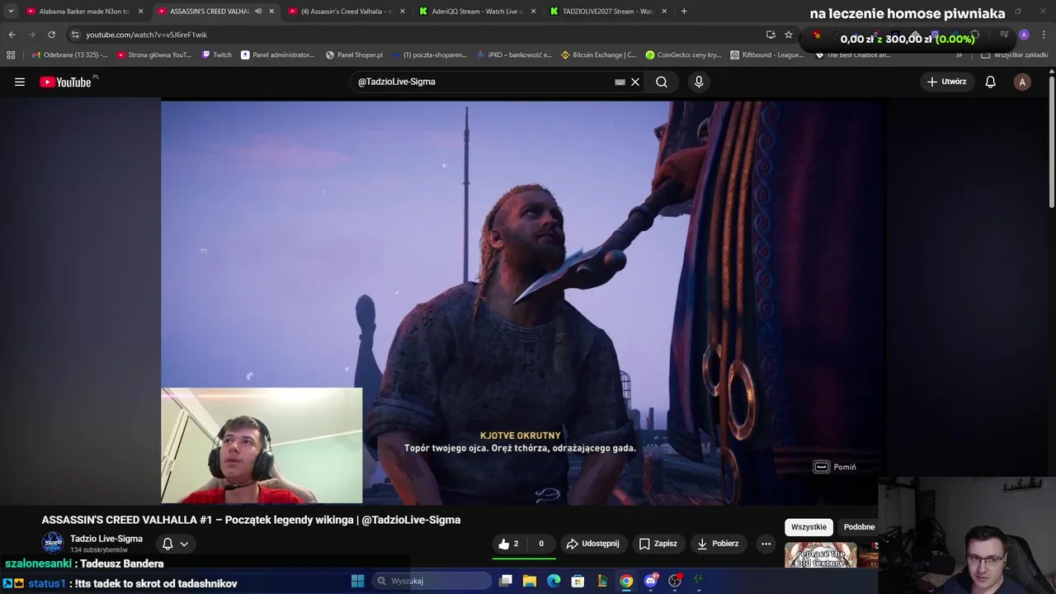The height and width of the screenshot is (594, 1056).
Task: Open the YouTube account avatar menu
Action: pos(1022,82)
